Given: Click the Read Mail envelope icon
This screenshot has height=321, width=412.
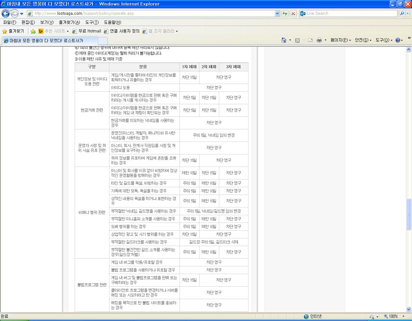Looking at the screenshot, I should coord(310,40).
